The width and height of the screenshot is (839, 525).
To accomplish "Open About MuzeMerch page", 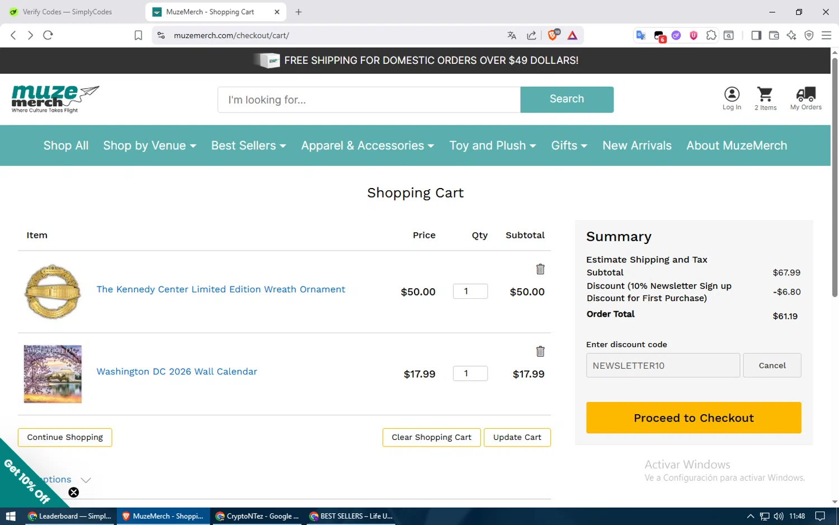I will coord(737,146).
